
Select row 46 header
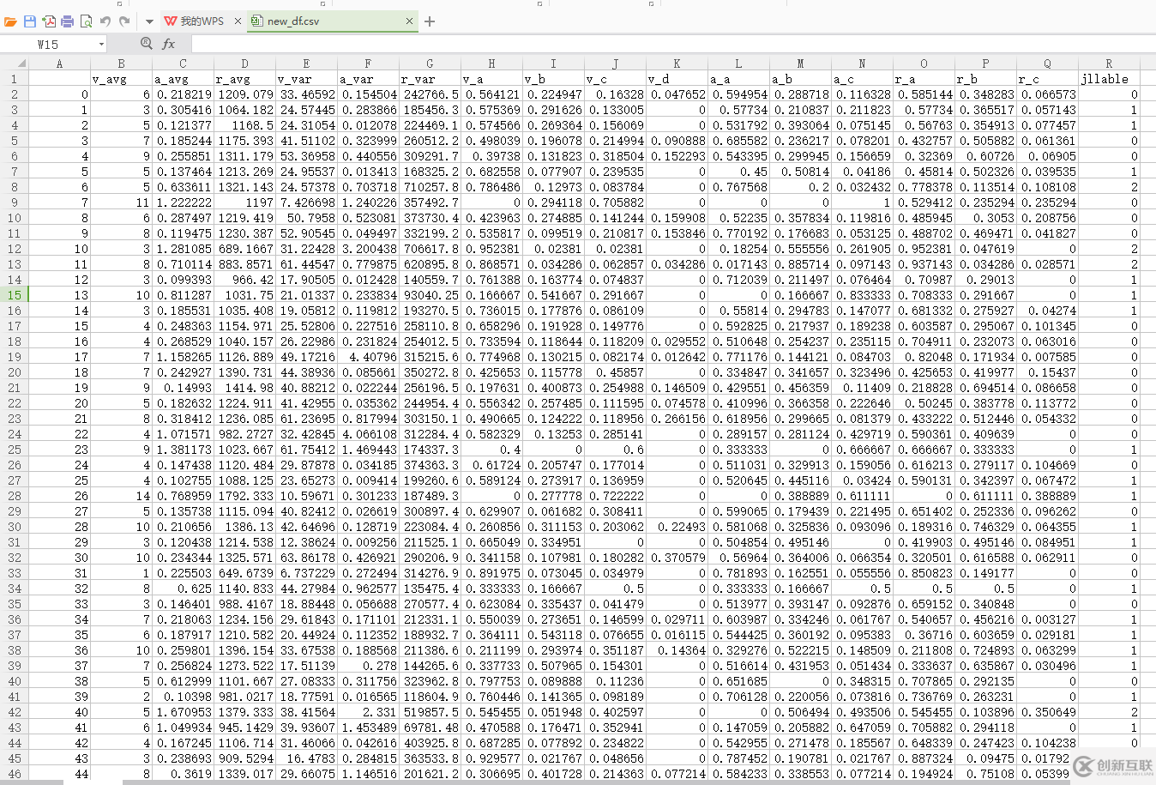14,774
